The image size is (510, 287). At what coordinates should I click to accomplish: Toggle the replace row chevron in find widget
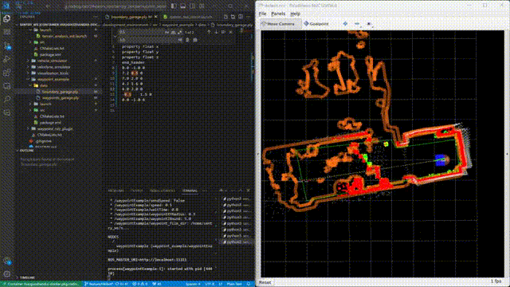(115, 36)
